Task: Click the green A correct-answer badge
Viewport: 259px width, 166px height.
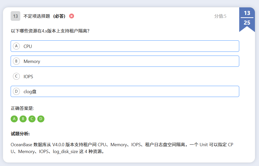Action: point(14,119)
